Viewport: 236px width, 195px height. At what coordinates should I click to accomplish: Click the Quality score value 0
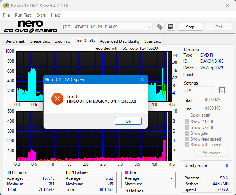coord(227,165)
